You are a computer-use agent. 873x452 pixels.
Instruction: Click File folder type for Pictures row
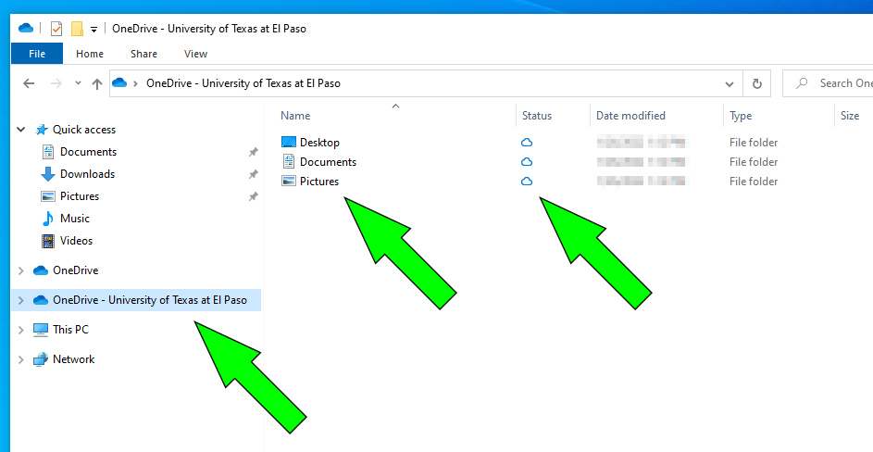[754, 182]
